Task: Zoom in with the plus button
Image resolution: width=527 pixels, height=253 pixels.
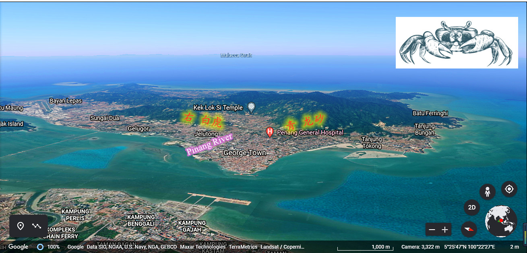Action: coord(445,230)
